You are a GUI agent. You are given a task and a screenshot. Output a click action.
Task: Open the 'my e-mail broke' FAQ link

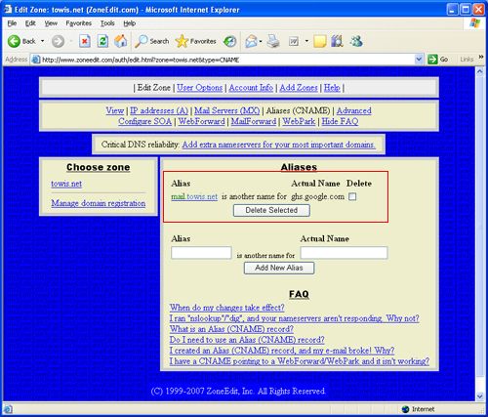click(x=282, y=351)
